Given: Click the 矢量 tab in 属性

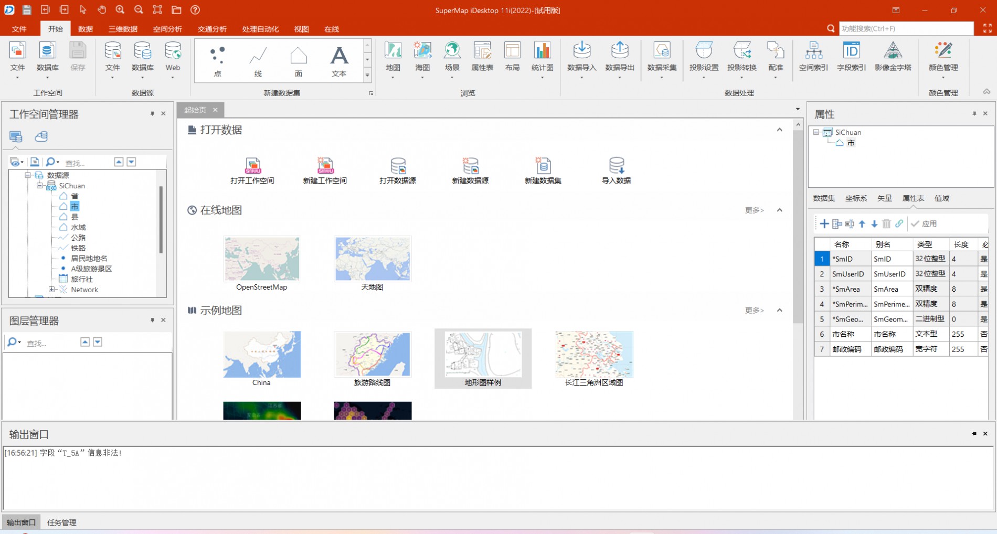Looking at the screenshot, I should (x=885, y=198).
